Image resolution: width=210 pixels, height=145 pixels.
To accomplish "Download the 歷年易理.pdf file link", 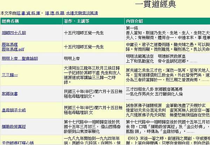I will point(13,49).
